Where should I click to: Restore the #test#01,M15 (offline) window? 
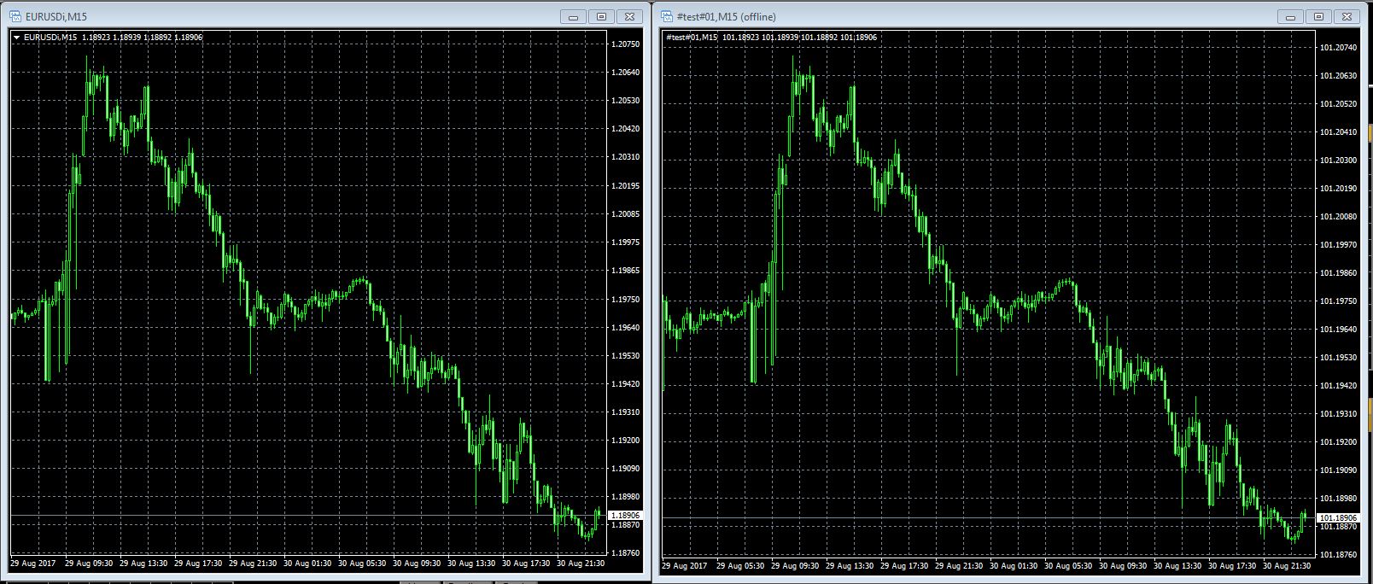pos(1318,16)
